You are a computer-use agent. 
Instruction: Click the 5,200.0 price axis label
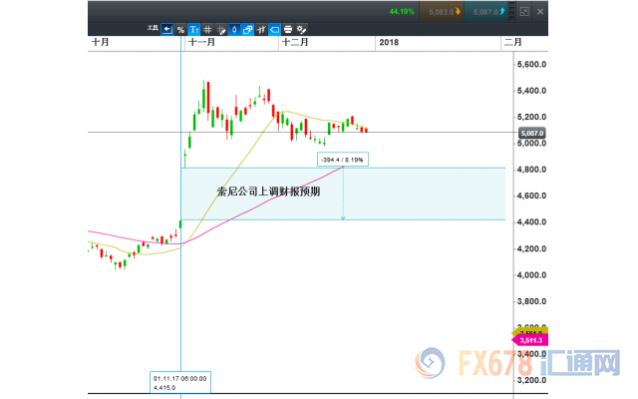point(531,117)
